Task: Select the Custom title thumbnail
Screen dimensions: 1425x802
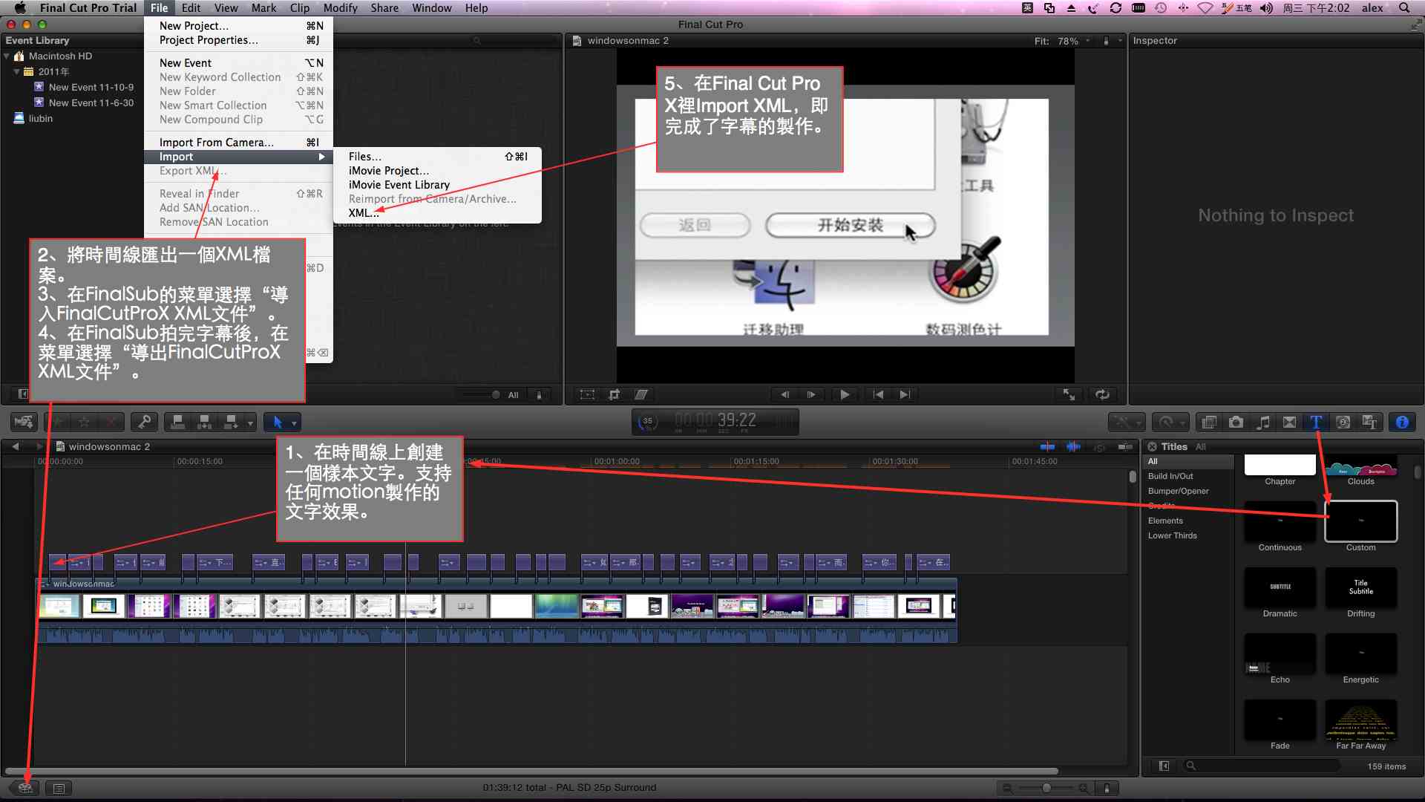Action: click(x=1360, y=521)
